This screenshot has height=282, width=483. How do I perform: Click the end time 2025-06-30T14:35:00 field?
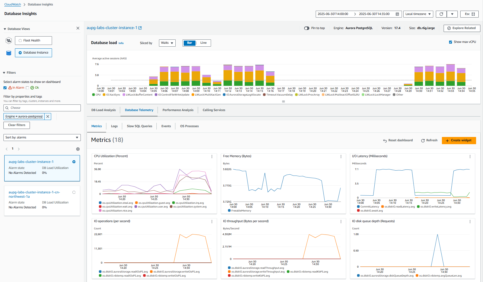[374, 14]
